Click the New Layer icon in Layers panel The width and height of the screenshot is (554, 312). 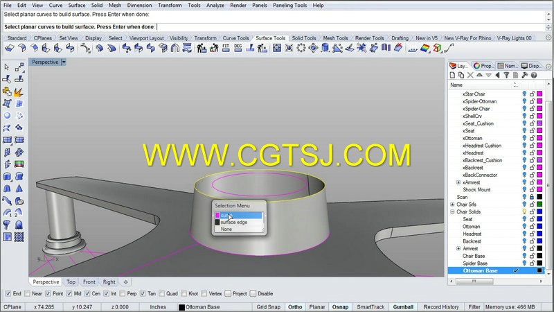[453, 75]
